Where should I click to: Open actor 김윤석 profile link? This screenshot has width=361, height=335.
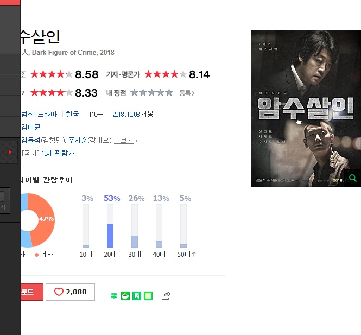click(30, 140)
